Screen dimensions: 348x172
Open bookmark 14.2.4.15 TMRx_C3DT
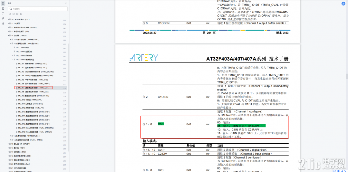click(34, 119)
